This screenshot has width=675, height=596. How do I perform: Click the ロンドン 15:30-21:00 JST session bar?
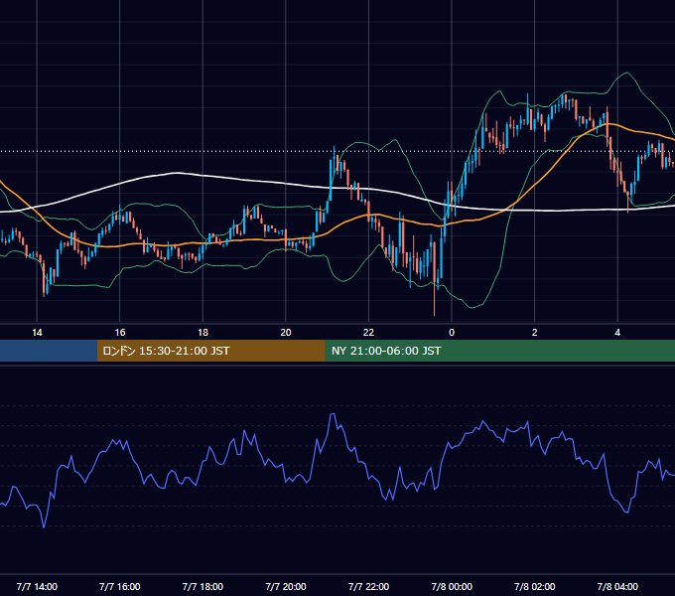pos(210,351)
